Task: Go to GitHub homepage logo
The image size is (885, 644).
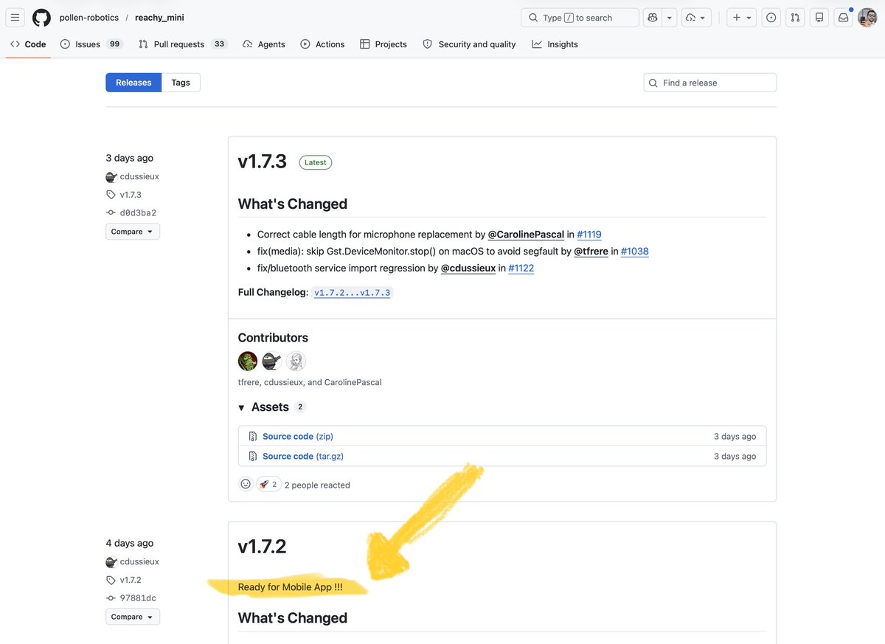Action: tap(41, 18)
